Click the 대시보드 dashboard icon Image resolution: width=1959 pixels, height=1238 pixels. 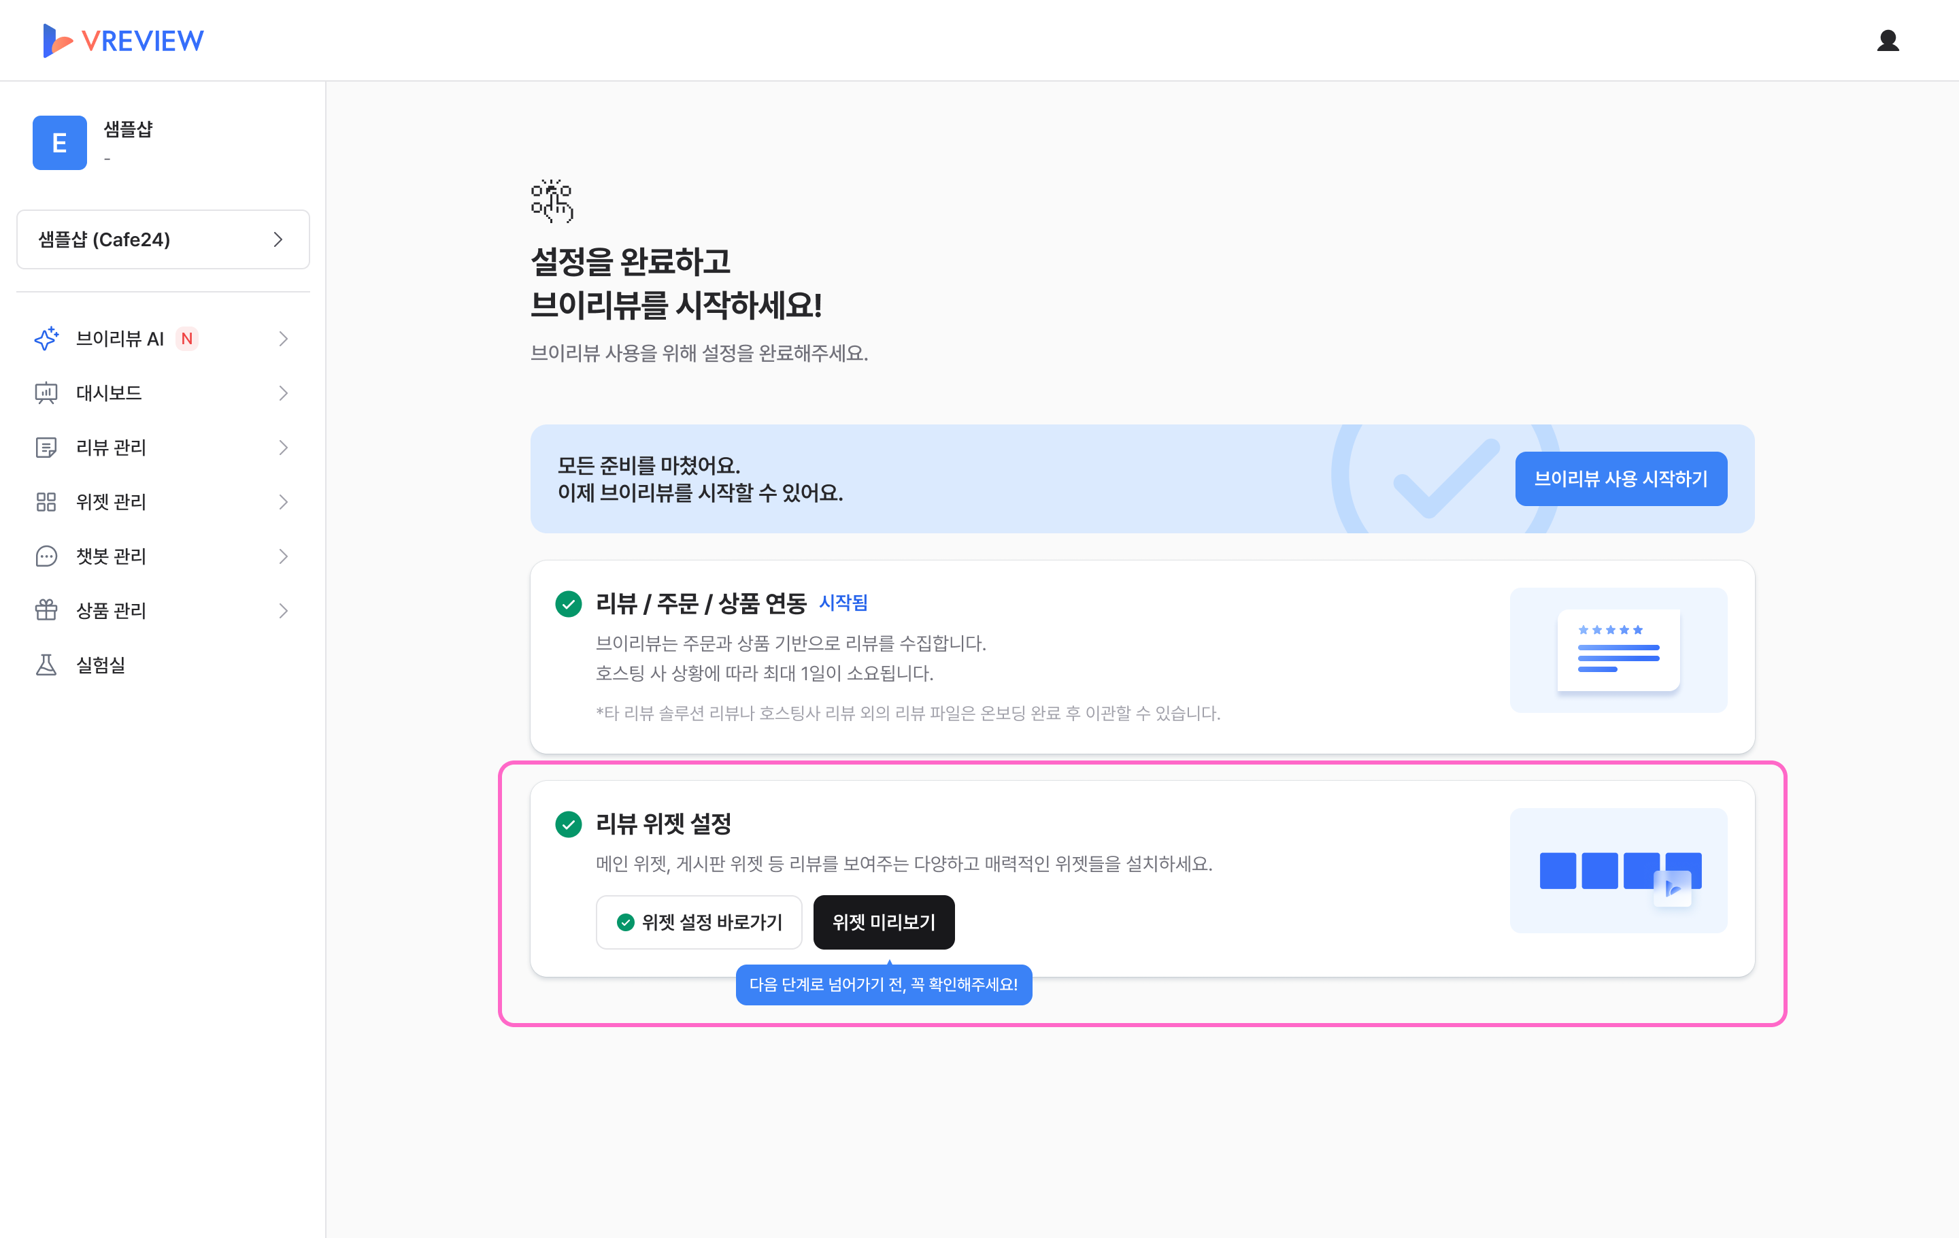46,393
